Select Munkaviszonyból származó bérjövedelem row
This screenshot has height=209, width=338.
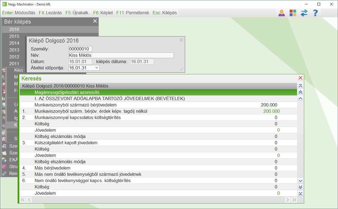pos(158,105)
